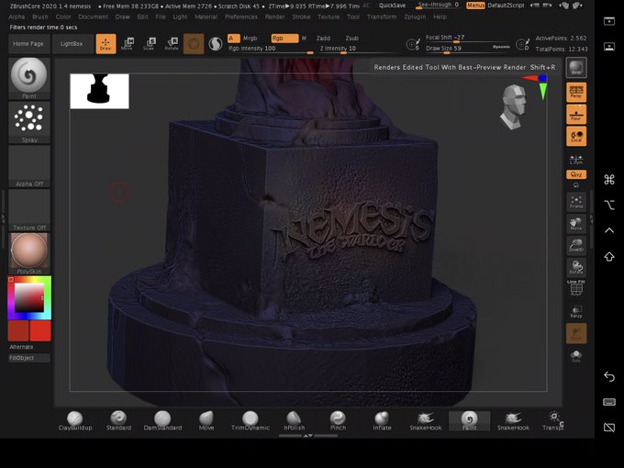Viewport: 624px width, 468px height.
Task: Expand the bottom shelf divider arrows
Action: pyautogui.click(x=308, y=436)
